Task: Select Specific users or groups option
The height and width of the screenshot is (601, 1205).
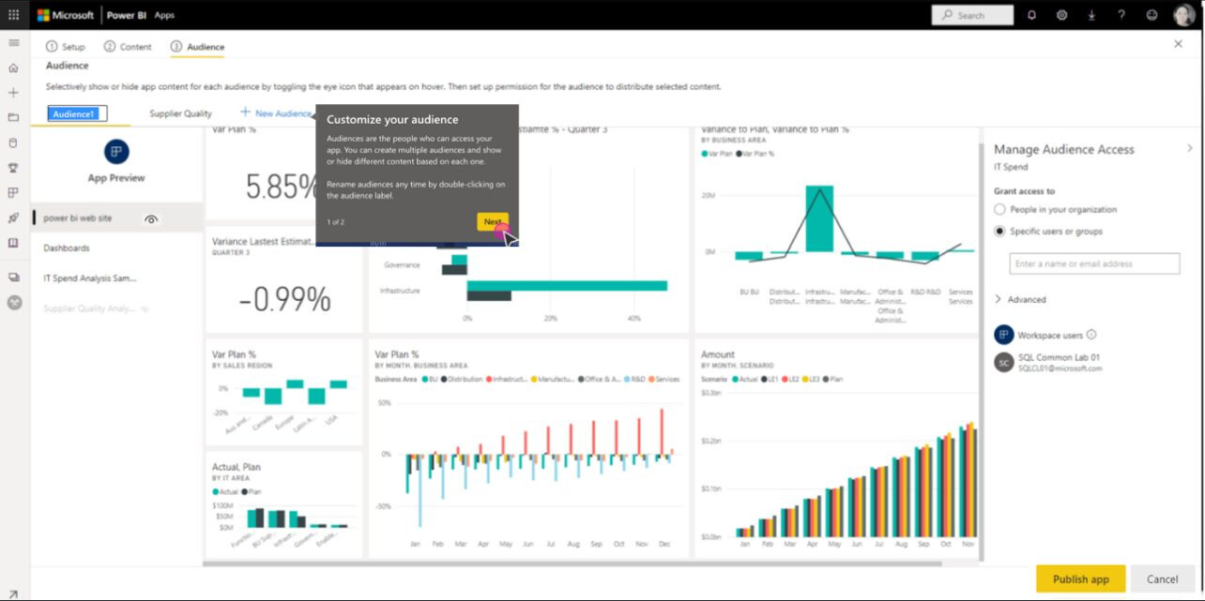Action: (x=999, y=232)
